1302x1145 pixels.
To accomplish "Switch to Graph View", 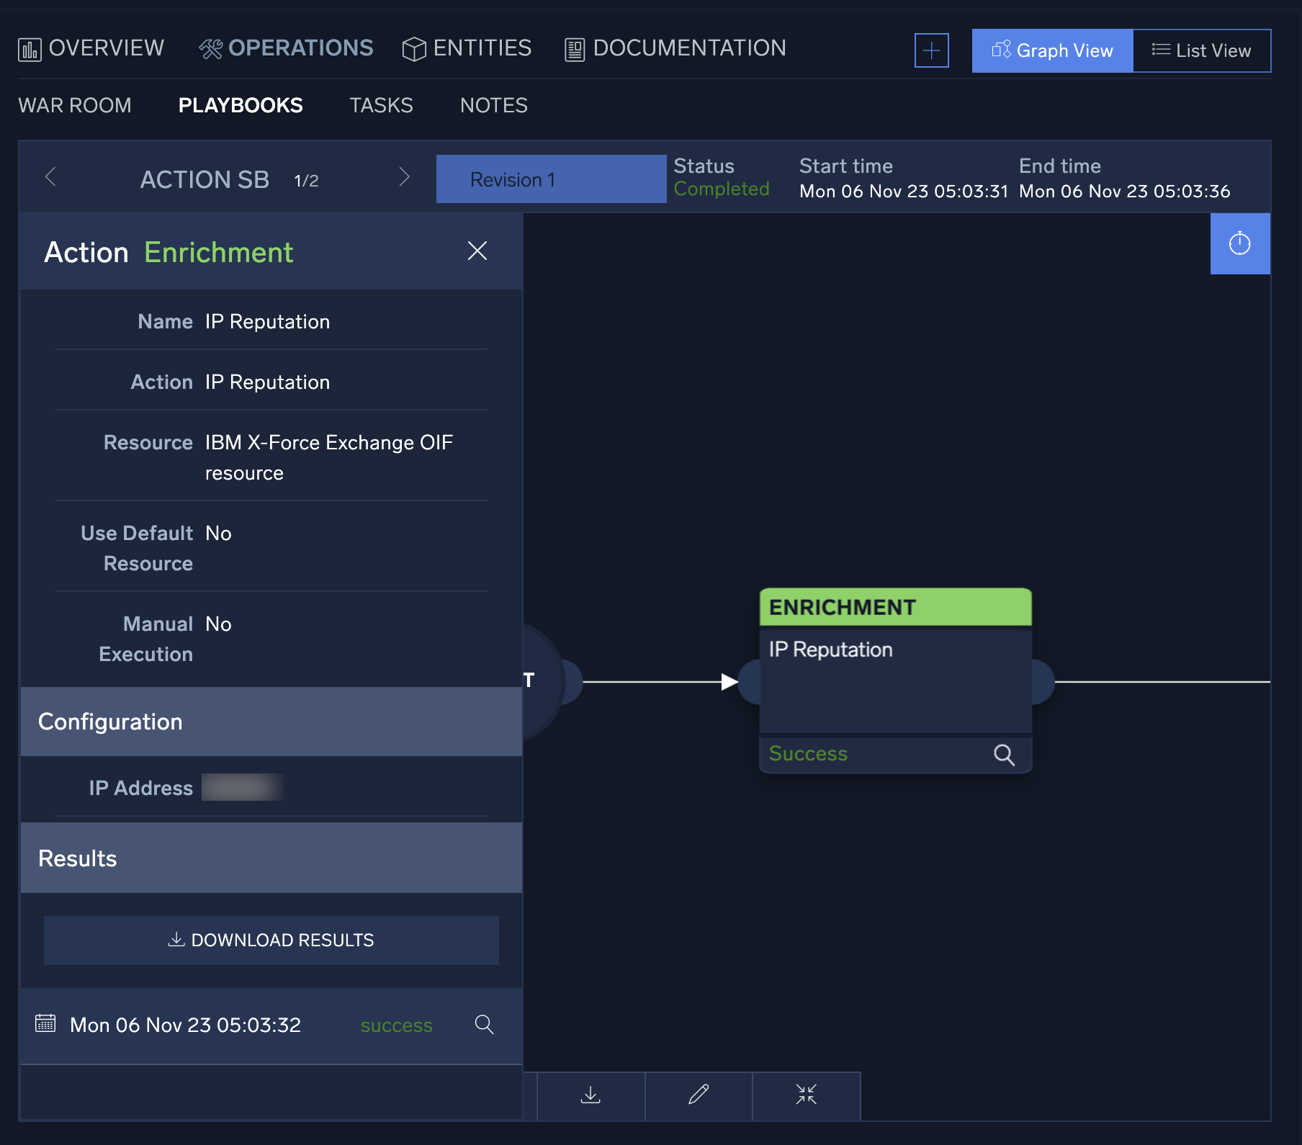I will 1052,50.
